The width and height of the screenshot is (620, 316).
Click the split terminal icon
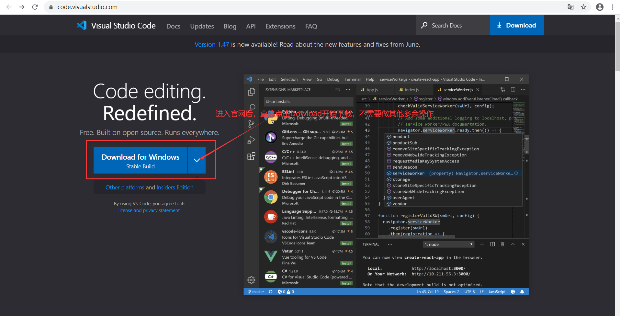coord(492,244)
